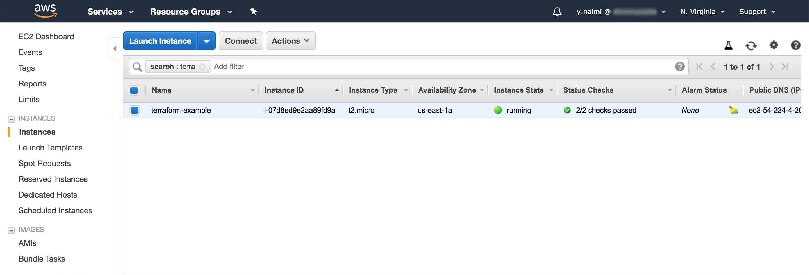Click the create alarm icon for terraform-example
The height and width of the screenshot is (275, 809).
733,110
